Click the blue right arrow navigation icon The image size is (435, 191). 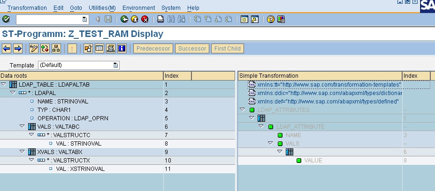18,49
